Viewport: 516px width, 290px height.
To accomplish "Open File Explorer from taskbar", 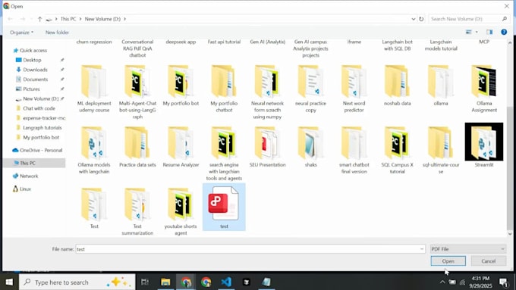I will coord(165,282).
